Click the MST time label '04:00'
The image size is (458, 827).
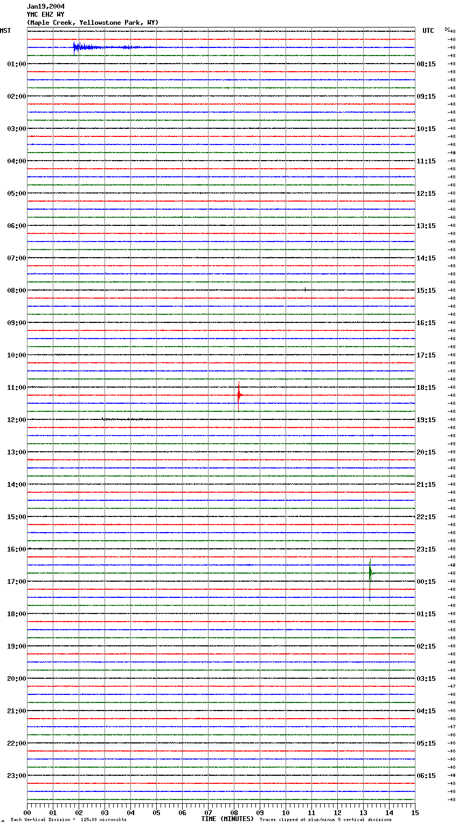pos(16,161)
